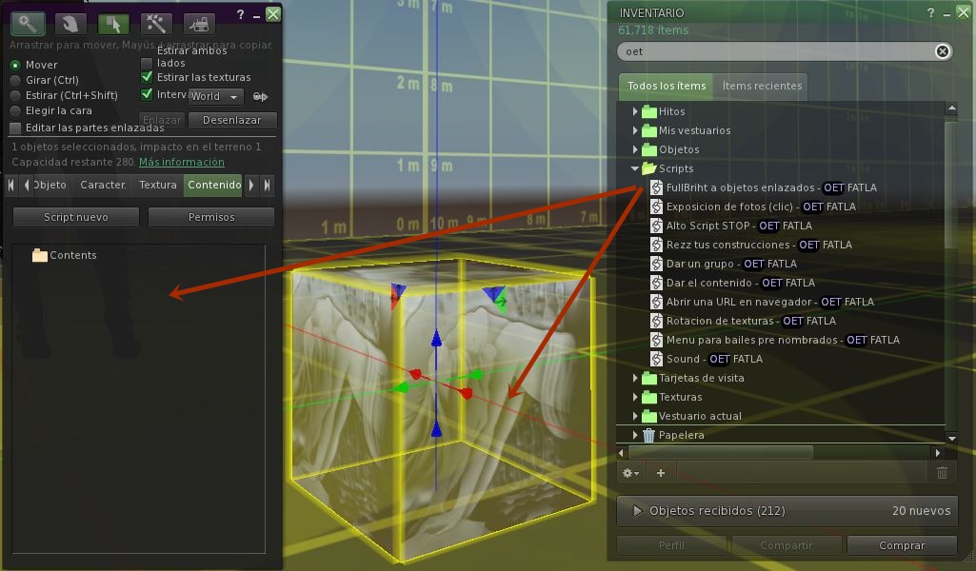The image size is (976, 571).
Task: Select the Create magic wand tool
Action: point(156,24)
